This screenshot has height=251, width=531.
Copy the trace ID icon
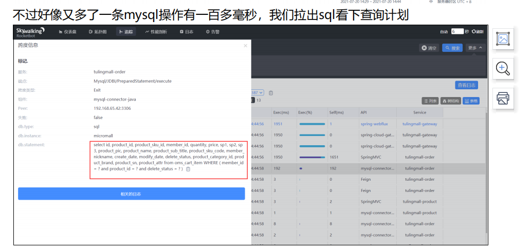coord(271,93)
